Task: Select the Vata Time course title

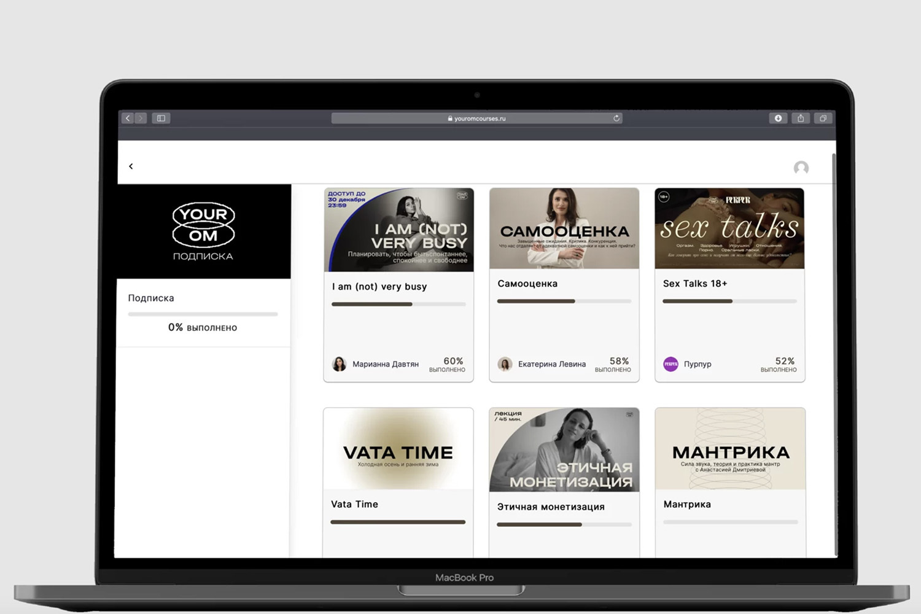Action: click(x=354, y=504)
